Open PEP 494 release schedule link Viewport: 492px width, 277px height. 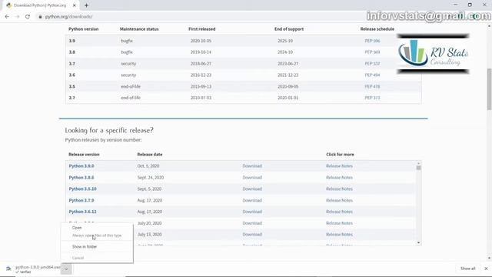tap(372, 75)
